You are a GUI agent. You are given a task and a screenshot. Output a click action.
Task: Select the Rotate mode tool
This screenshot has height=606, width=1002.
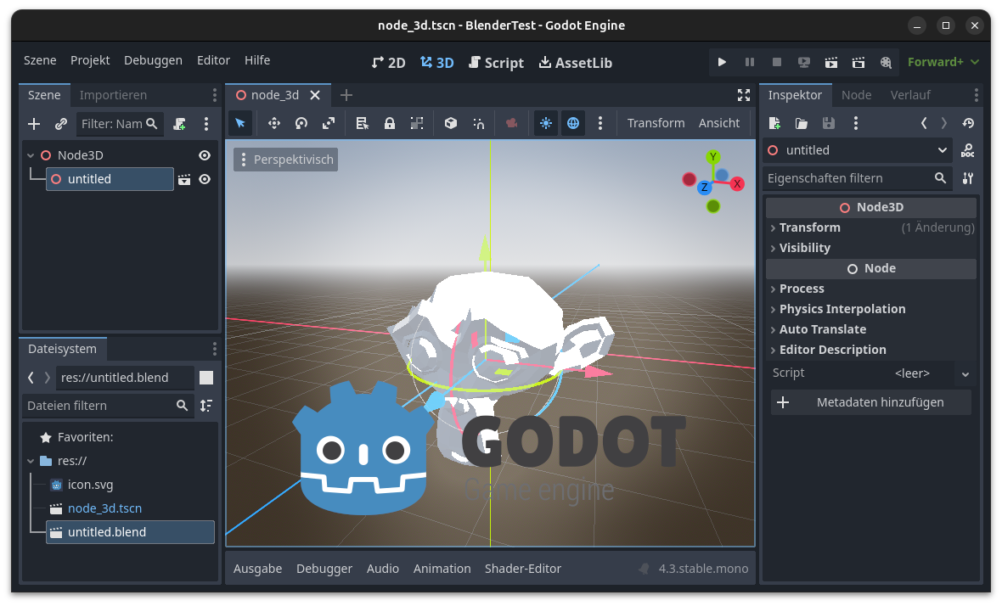[x=301, y=123]
